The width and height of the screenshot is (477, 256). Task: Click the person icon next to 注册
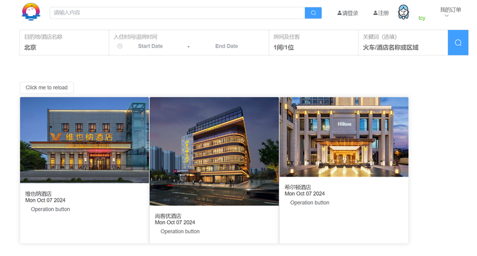[376, 13]
